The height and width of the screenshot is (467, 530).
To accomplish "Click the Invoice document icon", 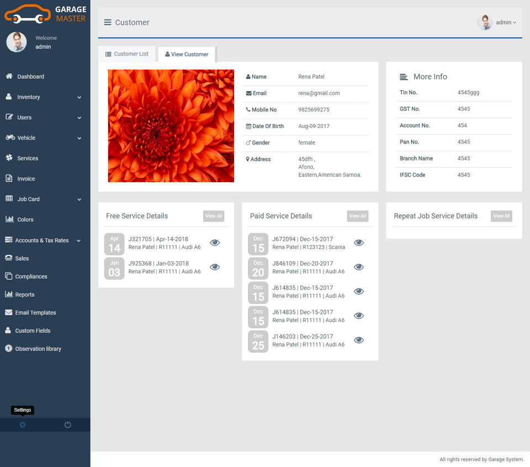I will (x=9, y=178).
